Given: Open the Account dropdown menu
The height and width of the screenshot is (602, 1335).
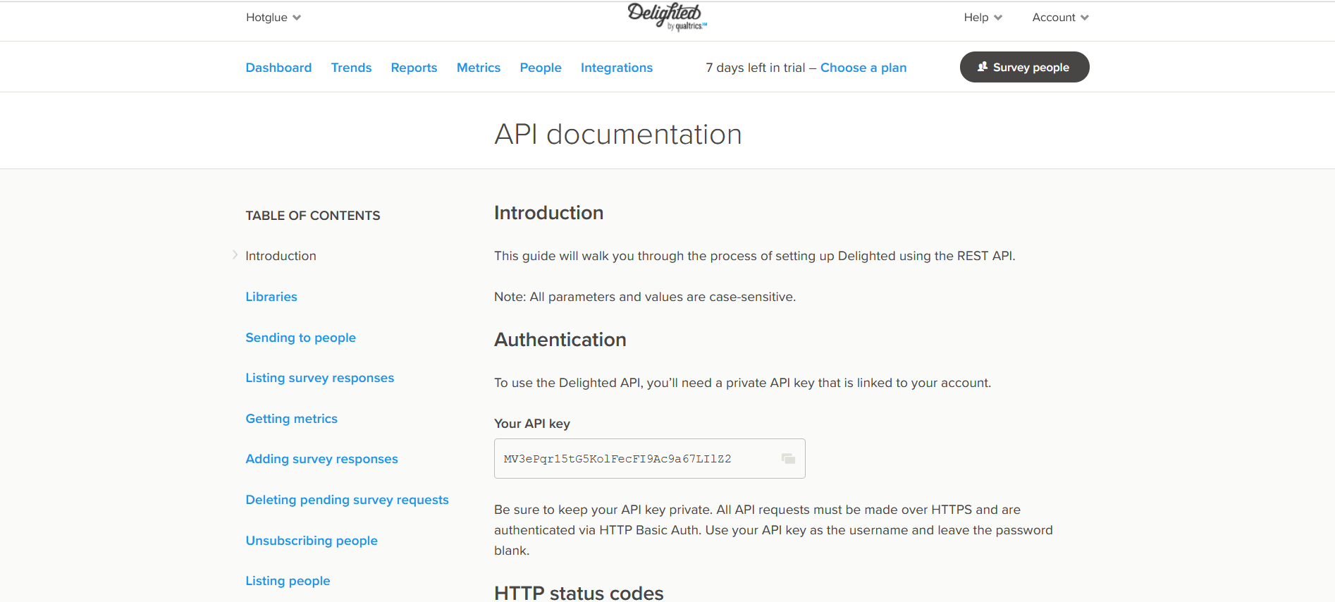Looking at the screenshot, I should [1060, 18].
